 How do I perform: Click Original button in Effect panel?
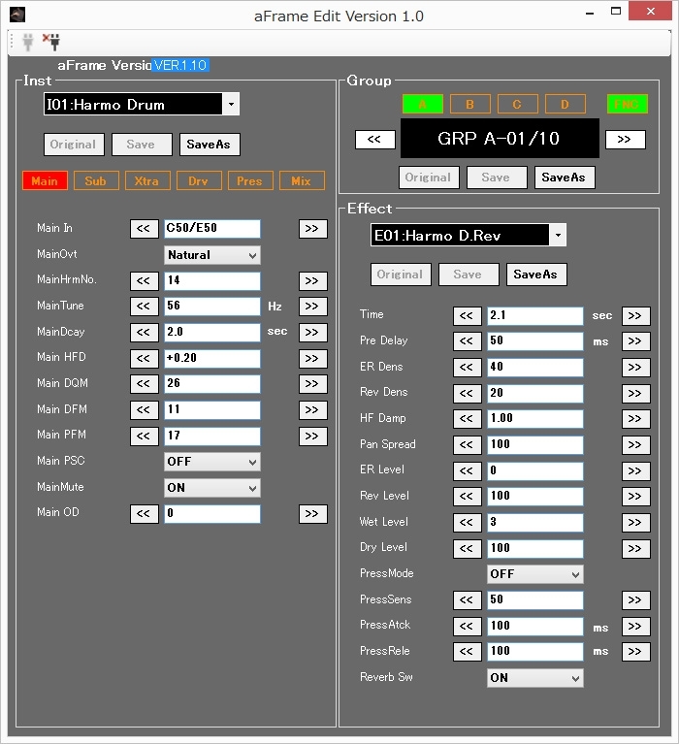401,275
